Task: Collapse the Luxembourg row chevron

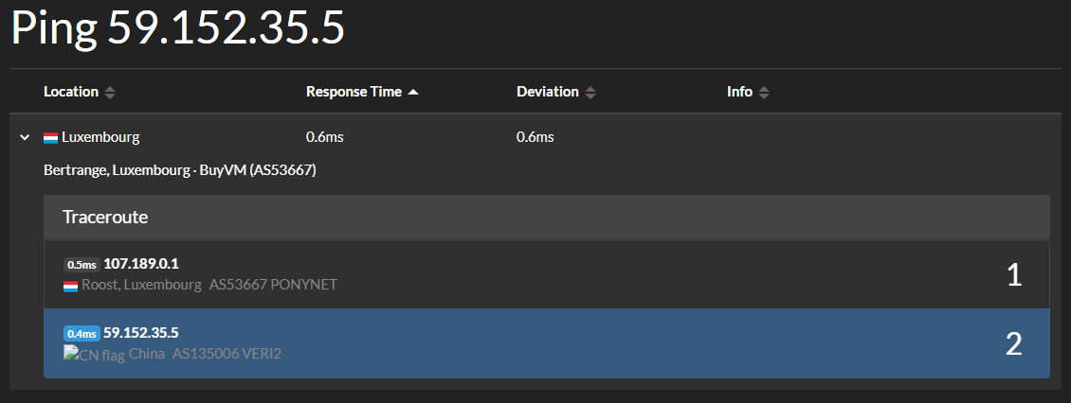Action: coord(25,137)
